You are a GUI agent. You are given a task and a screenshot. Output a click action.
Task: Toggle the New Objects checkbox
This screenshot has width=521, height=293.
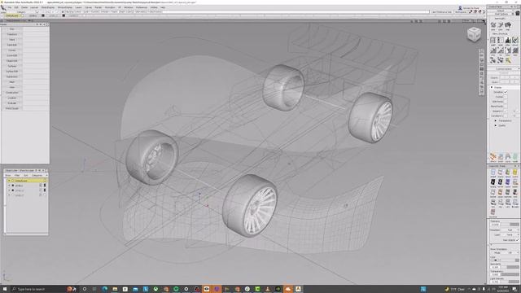[x=518, y=240]
